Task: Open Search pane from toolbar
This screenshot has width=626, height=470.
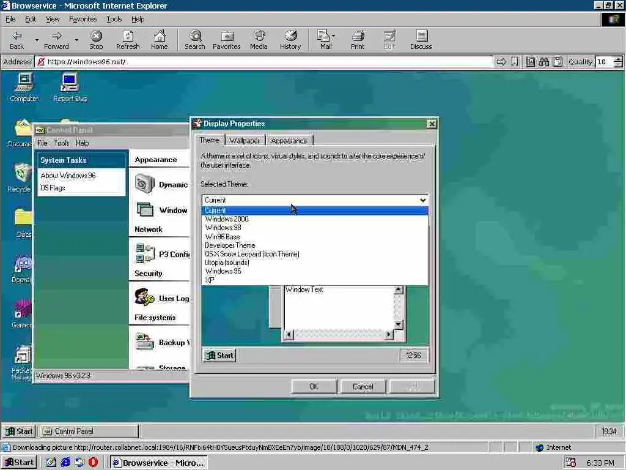Action: pos(195,40)
